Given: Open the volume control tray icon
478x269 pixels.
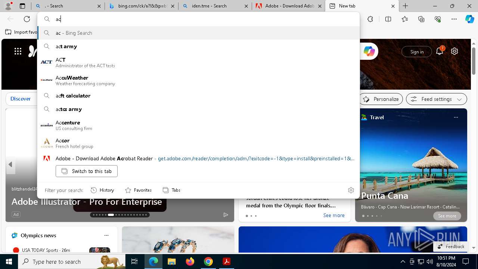Looking at the screenshot, I should click(429, 262).
